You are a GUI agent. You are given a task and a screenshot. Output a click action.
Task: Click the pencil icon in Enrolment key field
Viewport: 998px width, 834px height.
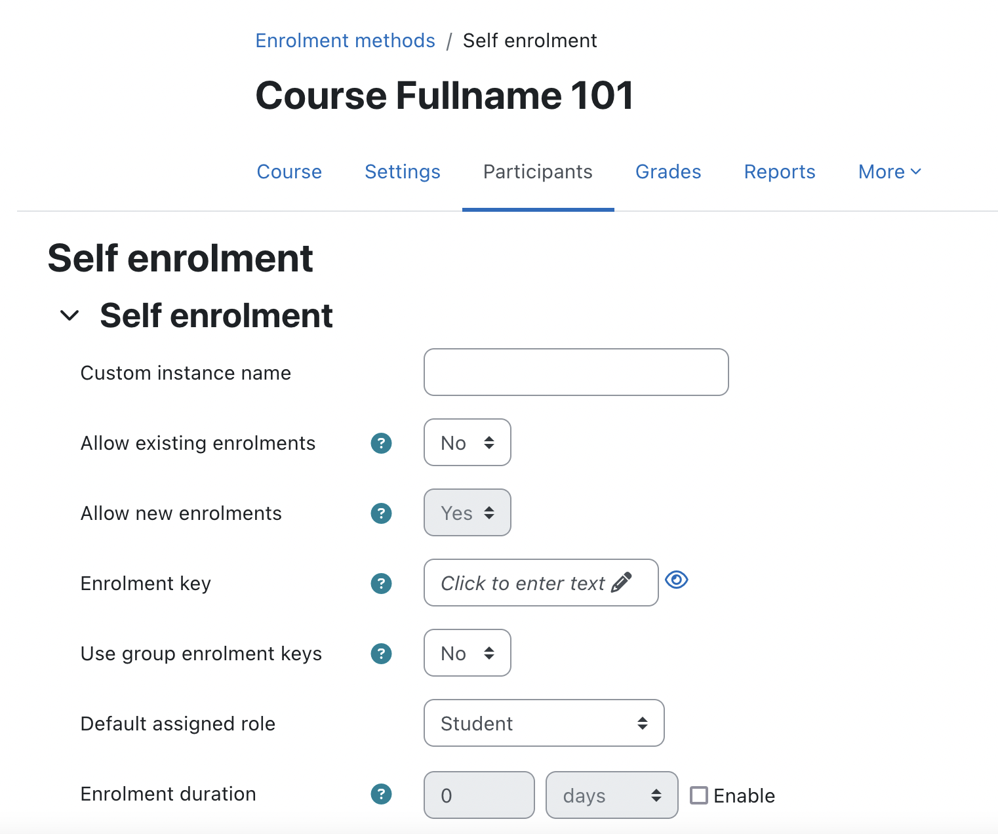[621, 582]
